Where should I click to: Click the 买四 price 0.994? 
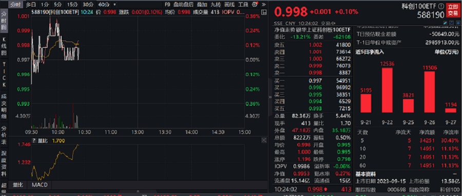(x=315, y=101)
